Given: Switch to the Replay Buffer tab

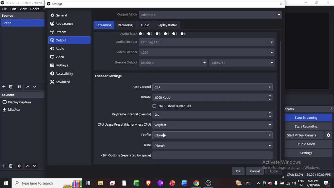Looking at the screenshot, I should pyautogui.click(x=167, y=25).
